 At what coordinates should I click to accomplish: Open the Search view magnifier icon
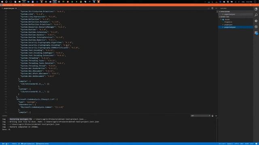click(256, 15)
